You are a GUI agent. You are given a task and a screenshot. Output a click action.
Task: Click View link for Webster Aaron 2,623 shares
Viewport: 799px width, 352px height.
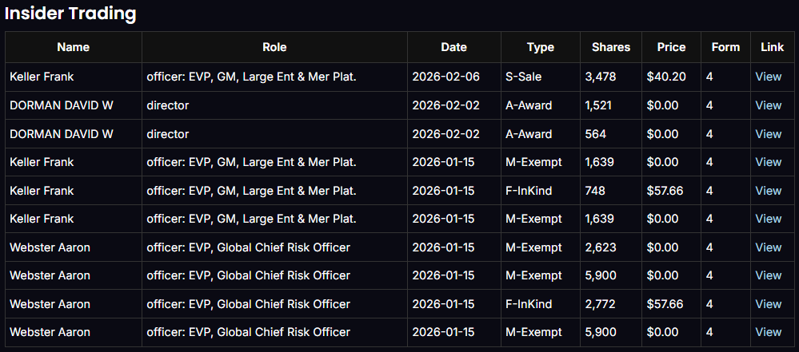[x=768, y=247]
